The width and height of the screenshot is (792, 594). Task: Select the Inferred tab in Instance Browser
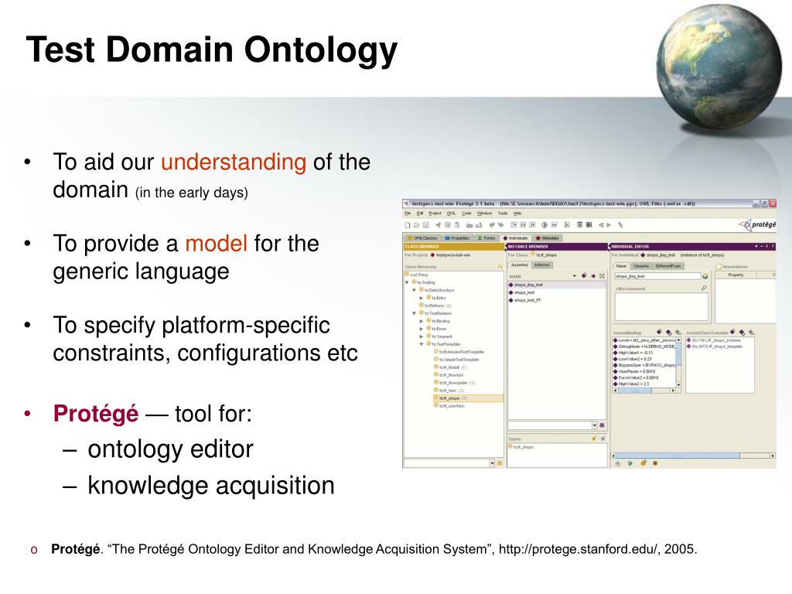coord(542,265)
